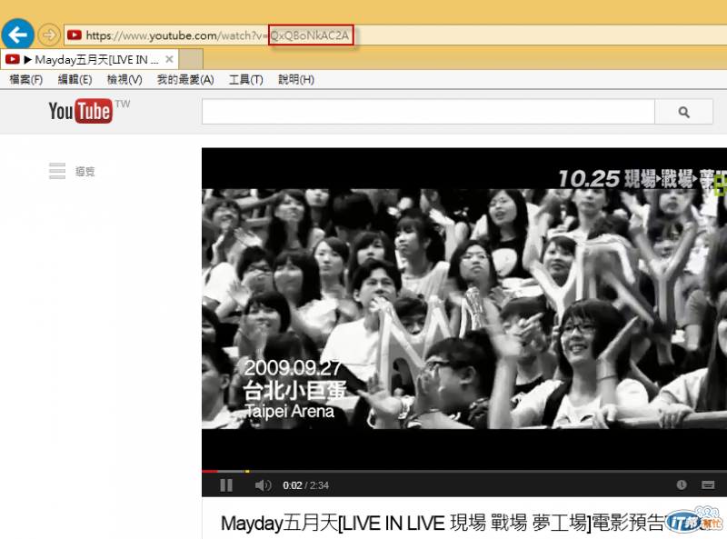
Task: Open the 我的最愛(A) menu
Action: tap(185, 80)
